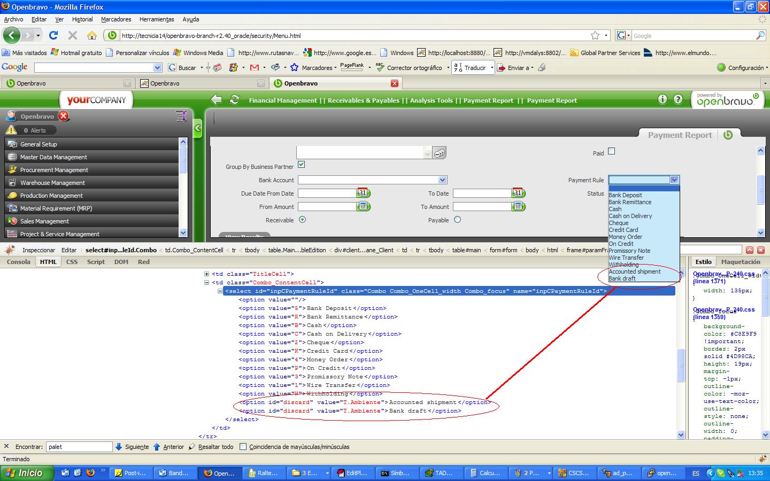Uncheck Group By Business Partner checkbox
Viewport: 770px width, 481px height.
301,165
